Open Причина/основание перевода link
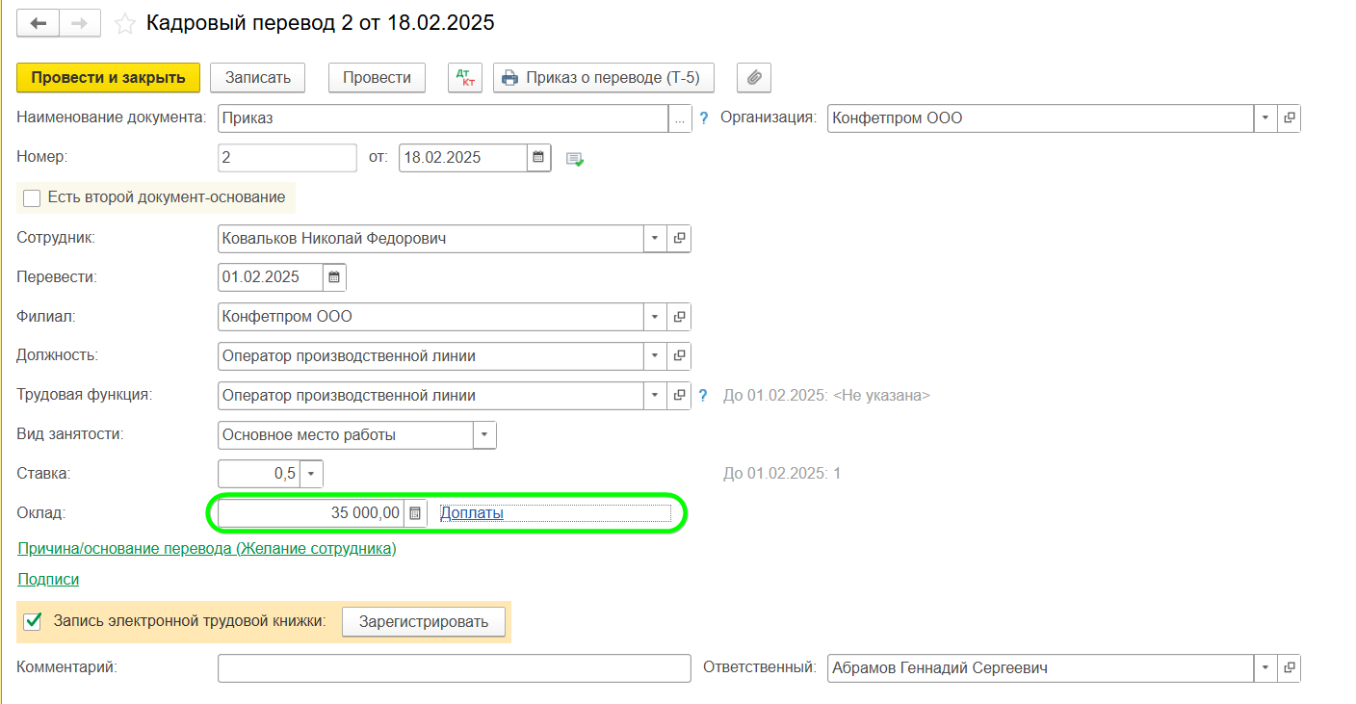1356x704 pixels. tap(207, 549)
